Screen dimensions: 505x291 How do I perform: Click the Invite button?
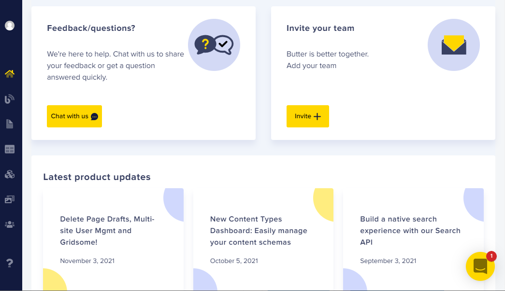click(307, 116)
